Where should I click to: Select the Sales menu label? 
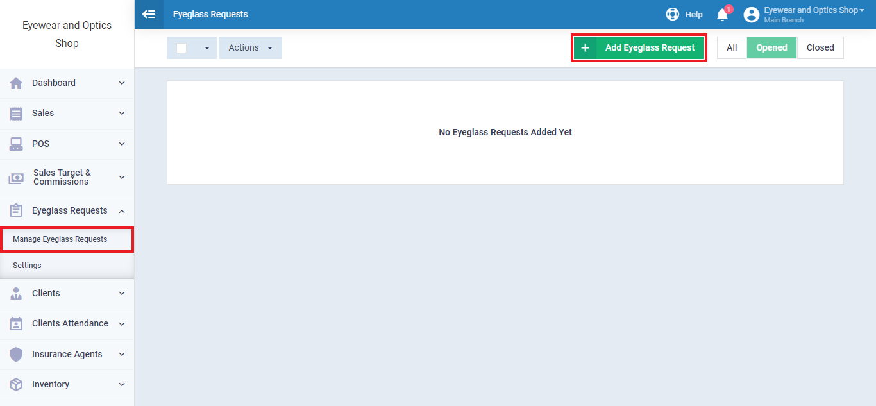43,113
